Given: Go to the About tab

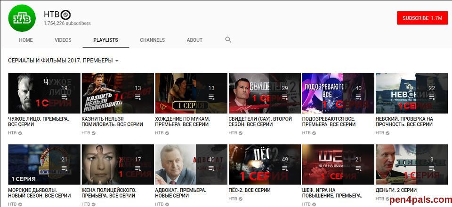Looking at the screenshot, I should click(194, 40).
